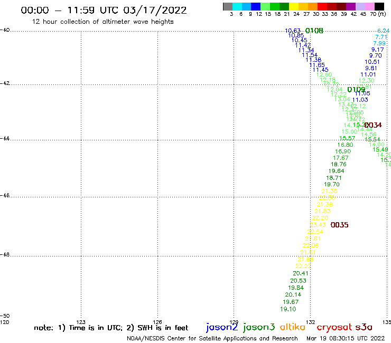The height and width of the screenshot is (343, 391).
Task: Click the wave height value '16.90'
Action: tap(343, 151)
